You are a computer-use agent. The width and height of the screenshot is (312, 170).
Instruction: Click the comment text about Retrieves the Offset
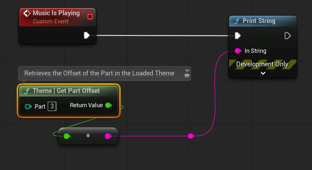(99, 73)
